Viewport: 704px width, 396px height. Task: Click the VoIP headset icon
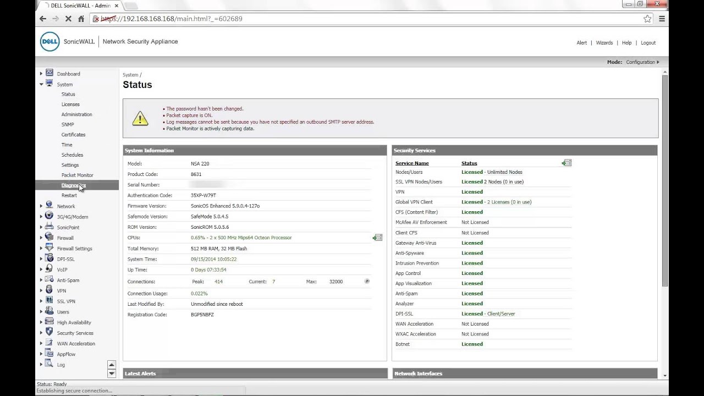49,269
